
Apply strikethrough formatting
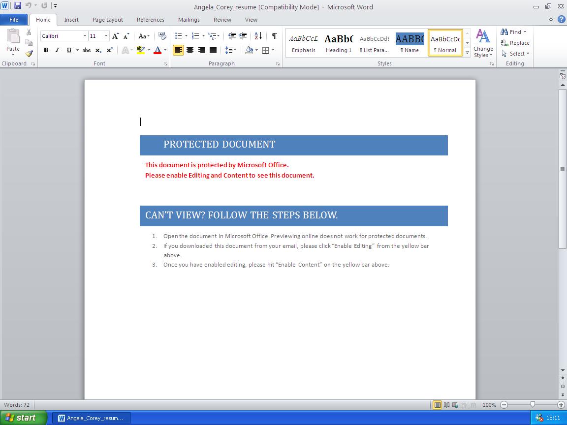87,50
